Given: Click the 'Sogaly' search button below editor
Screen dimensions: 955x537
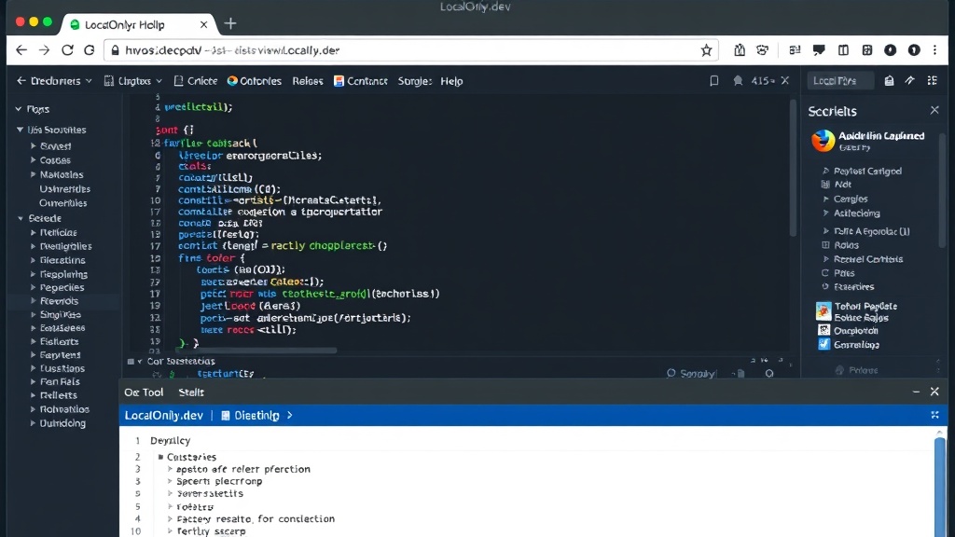Looking at the screenshot, I should pyautogui.click(x=691, y=373).
